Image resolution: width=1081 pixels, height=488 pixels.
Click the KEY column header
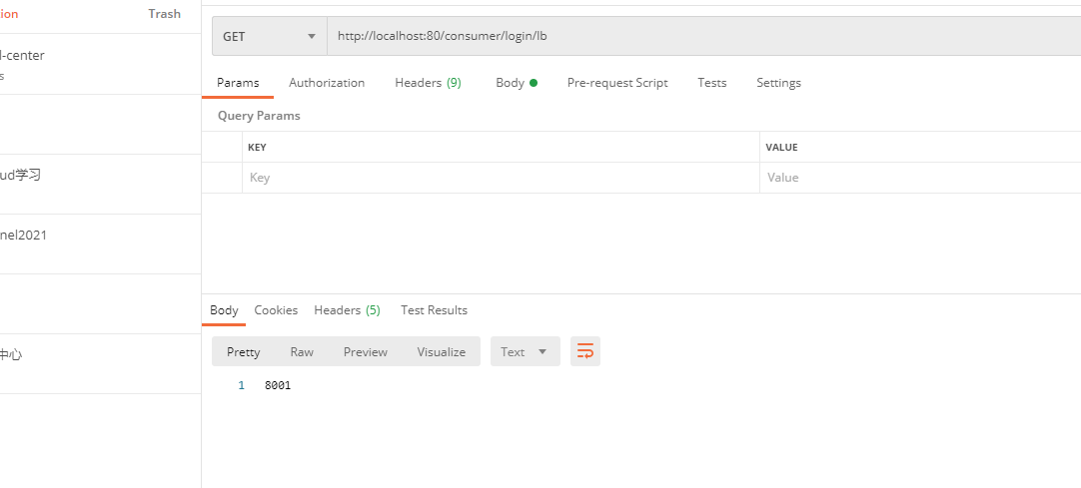[x=257, y=148]
